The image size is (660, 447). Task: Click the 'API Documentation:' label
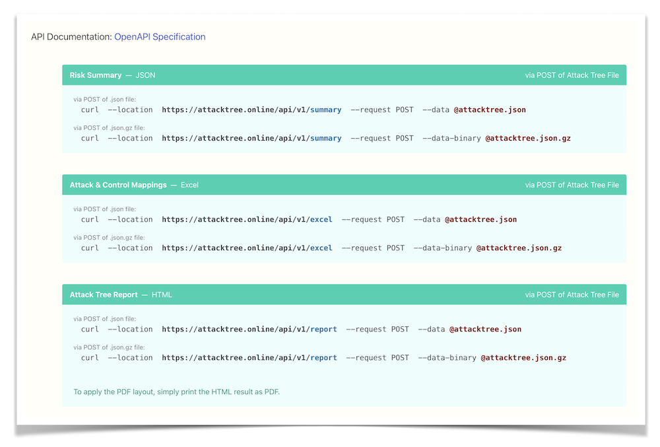71,37
